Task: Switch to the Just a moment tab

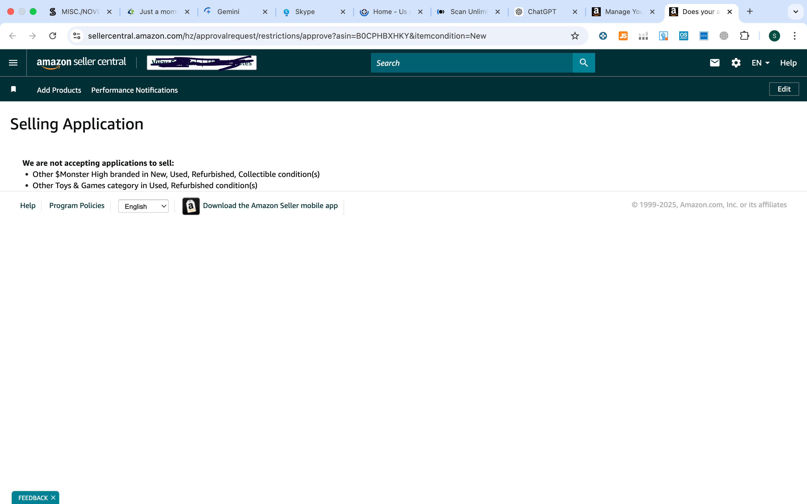Action: click(x=158, y=12)
